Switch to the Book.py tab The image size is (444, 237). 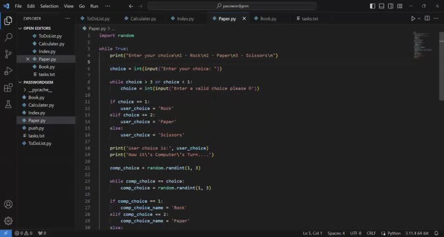(268, 18)
